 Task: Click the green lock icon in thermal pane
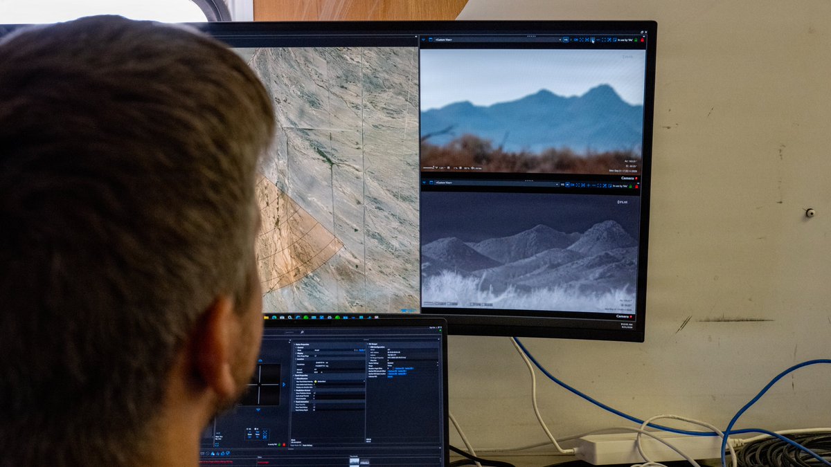[630, 186]
